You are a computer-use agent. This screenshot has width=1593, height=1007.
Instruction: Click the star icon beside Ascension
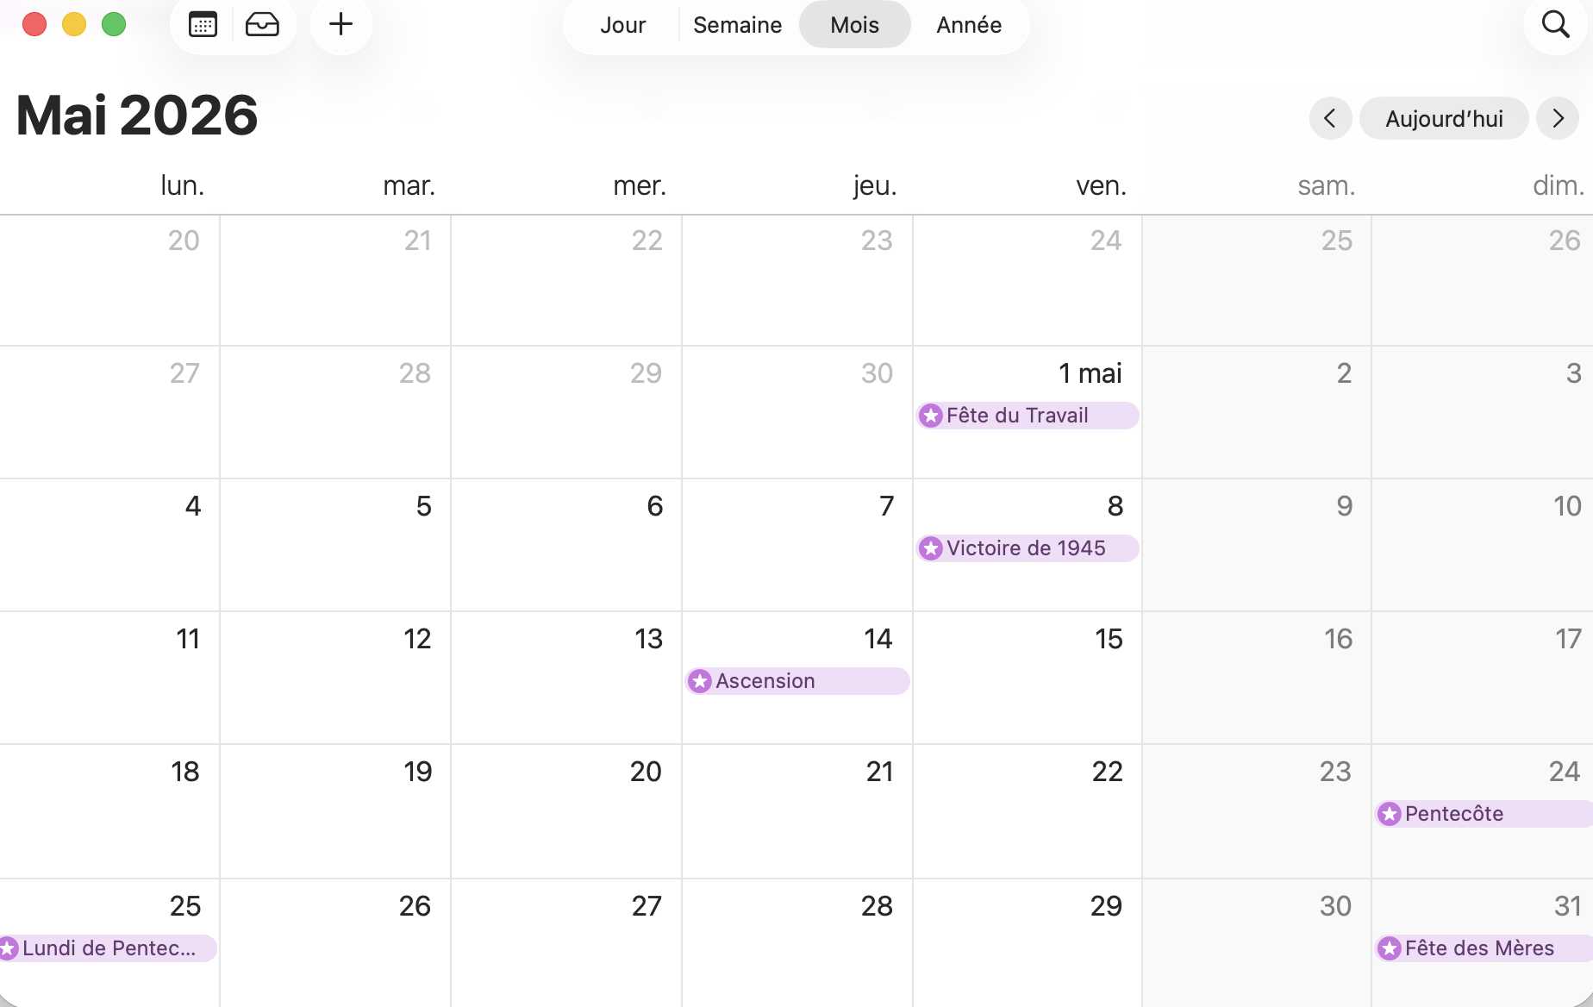tap(700, 681)
